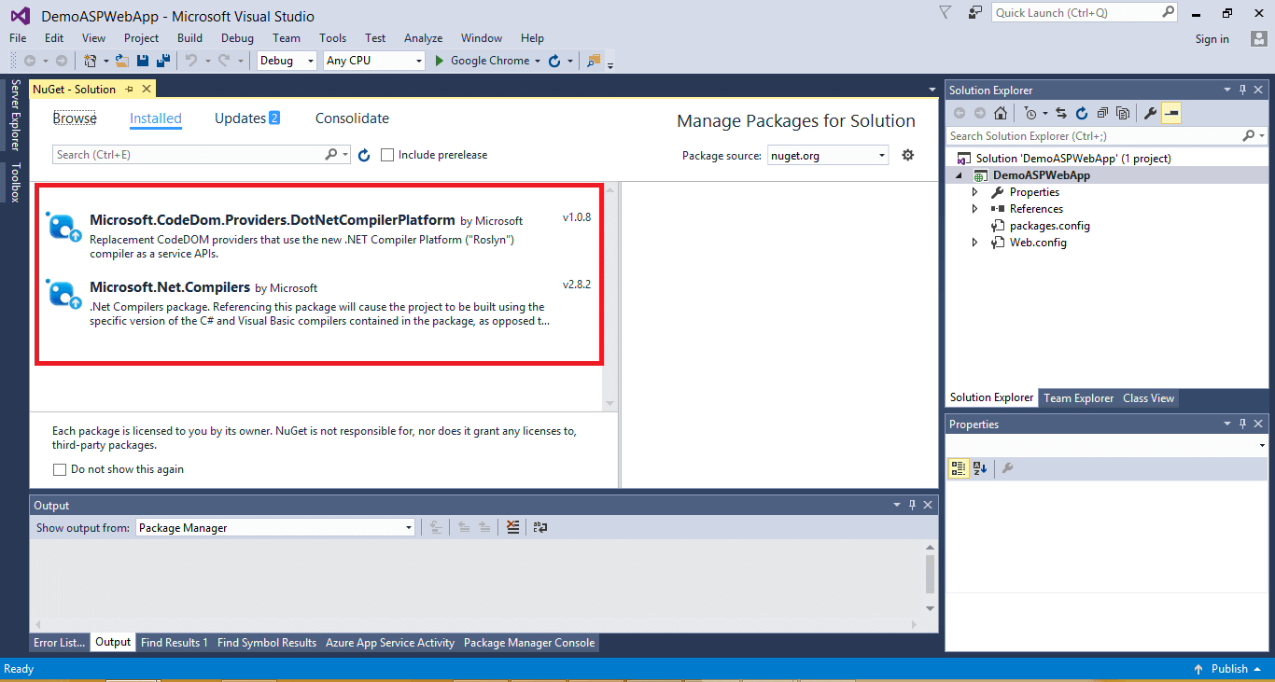Image resolution: width=1275 pixels, height=682 pixels.
Task: Open NuGet package source settings gear
Action: coord(907,155)
